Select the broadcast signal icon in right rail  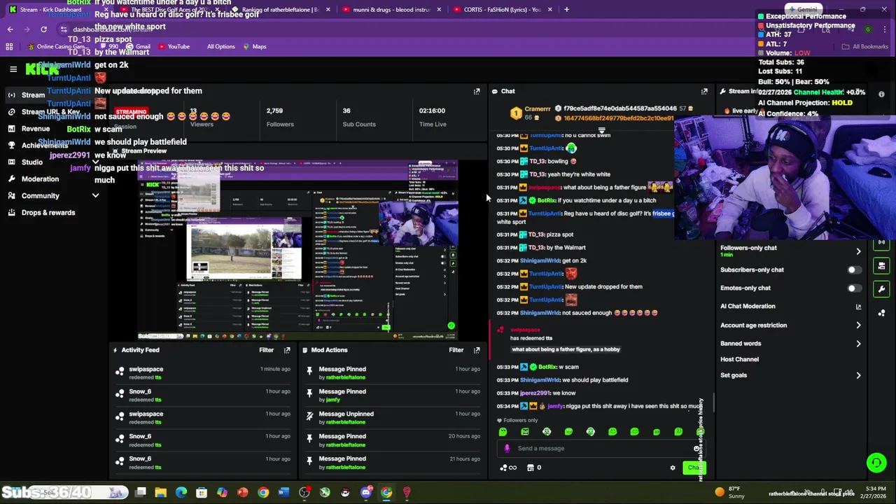pos(881,242)
